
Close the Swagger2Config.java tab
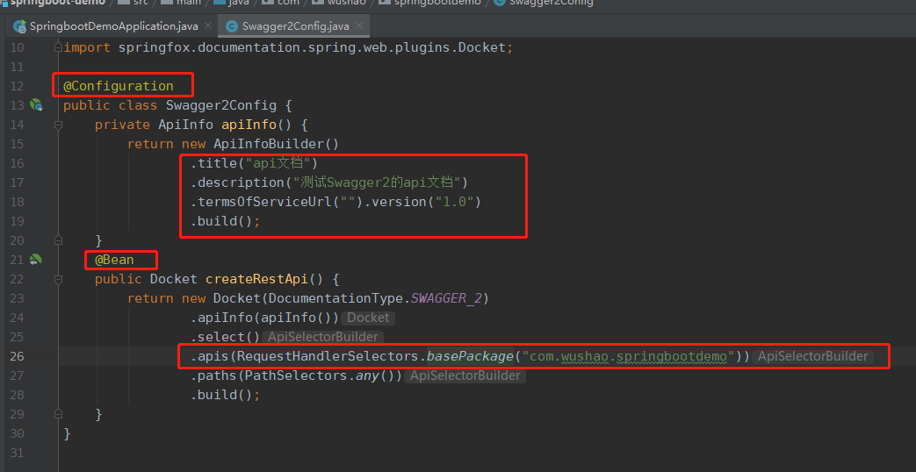[x=359, y=25]
